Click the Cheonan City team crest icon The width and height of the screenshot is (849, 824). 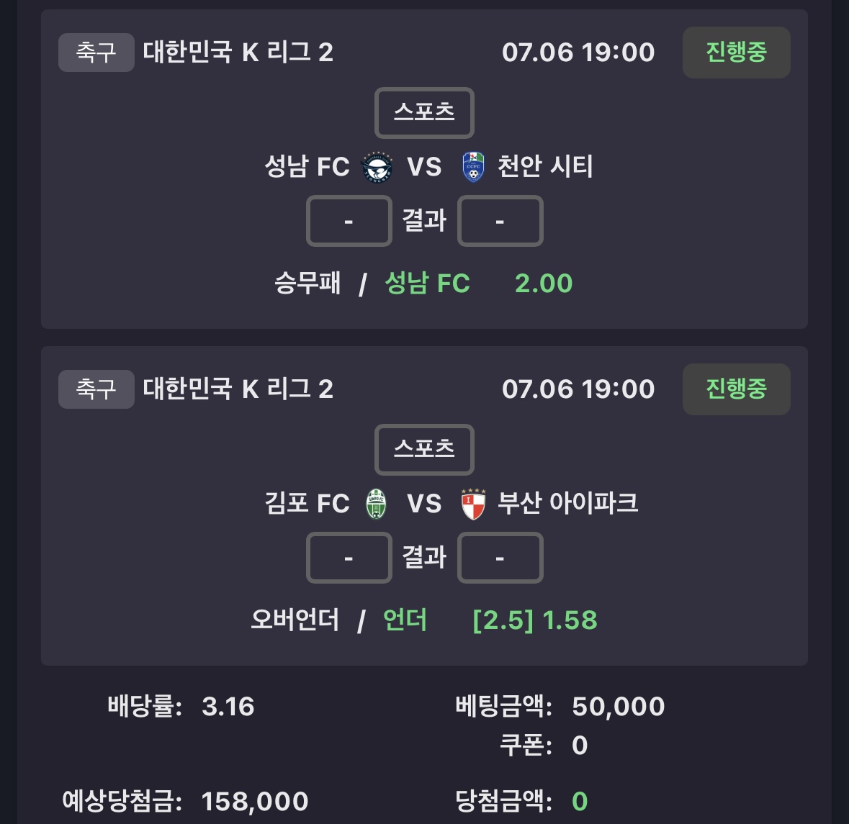(473, 167)
